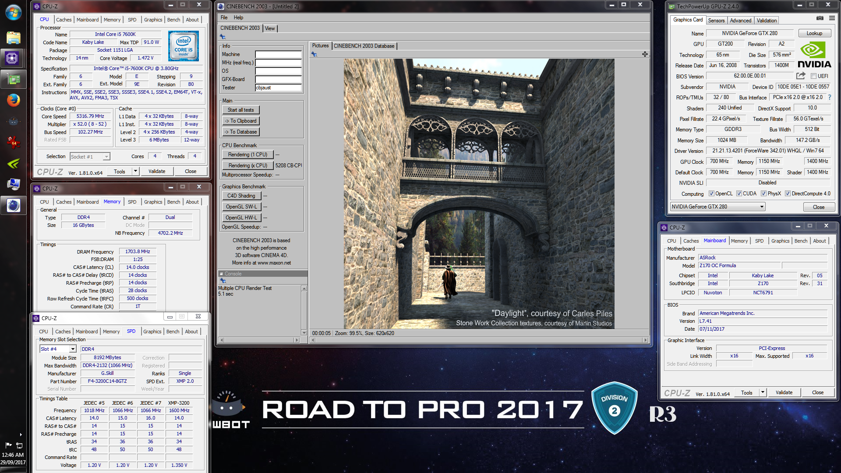Click the To Database button
This screenshot has width=841, height=473.
(240, 132)
